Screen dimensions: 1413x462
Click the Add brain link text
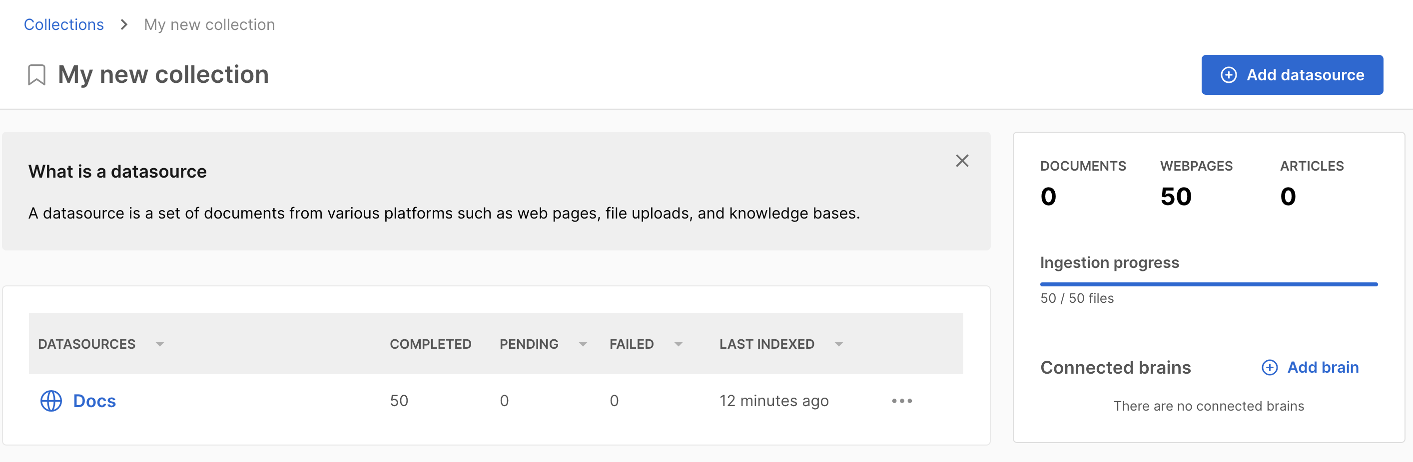pyautogui.click(x=1323, y=367)
